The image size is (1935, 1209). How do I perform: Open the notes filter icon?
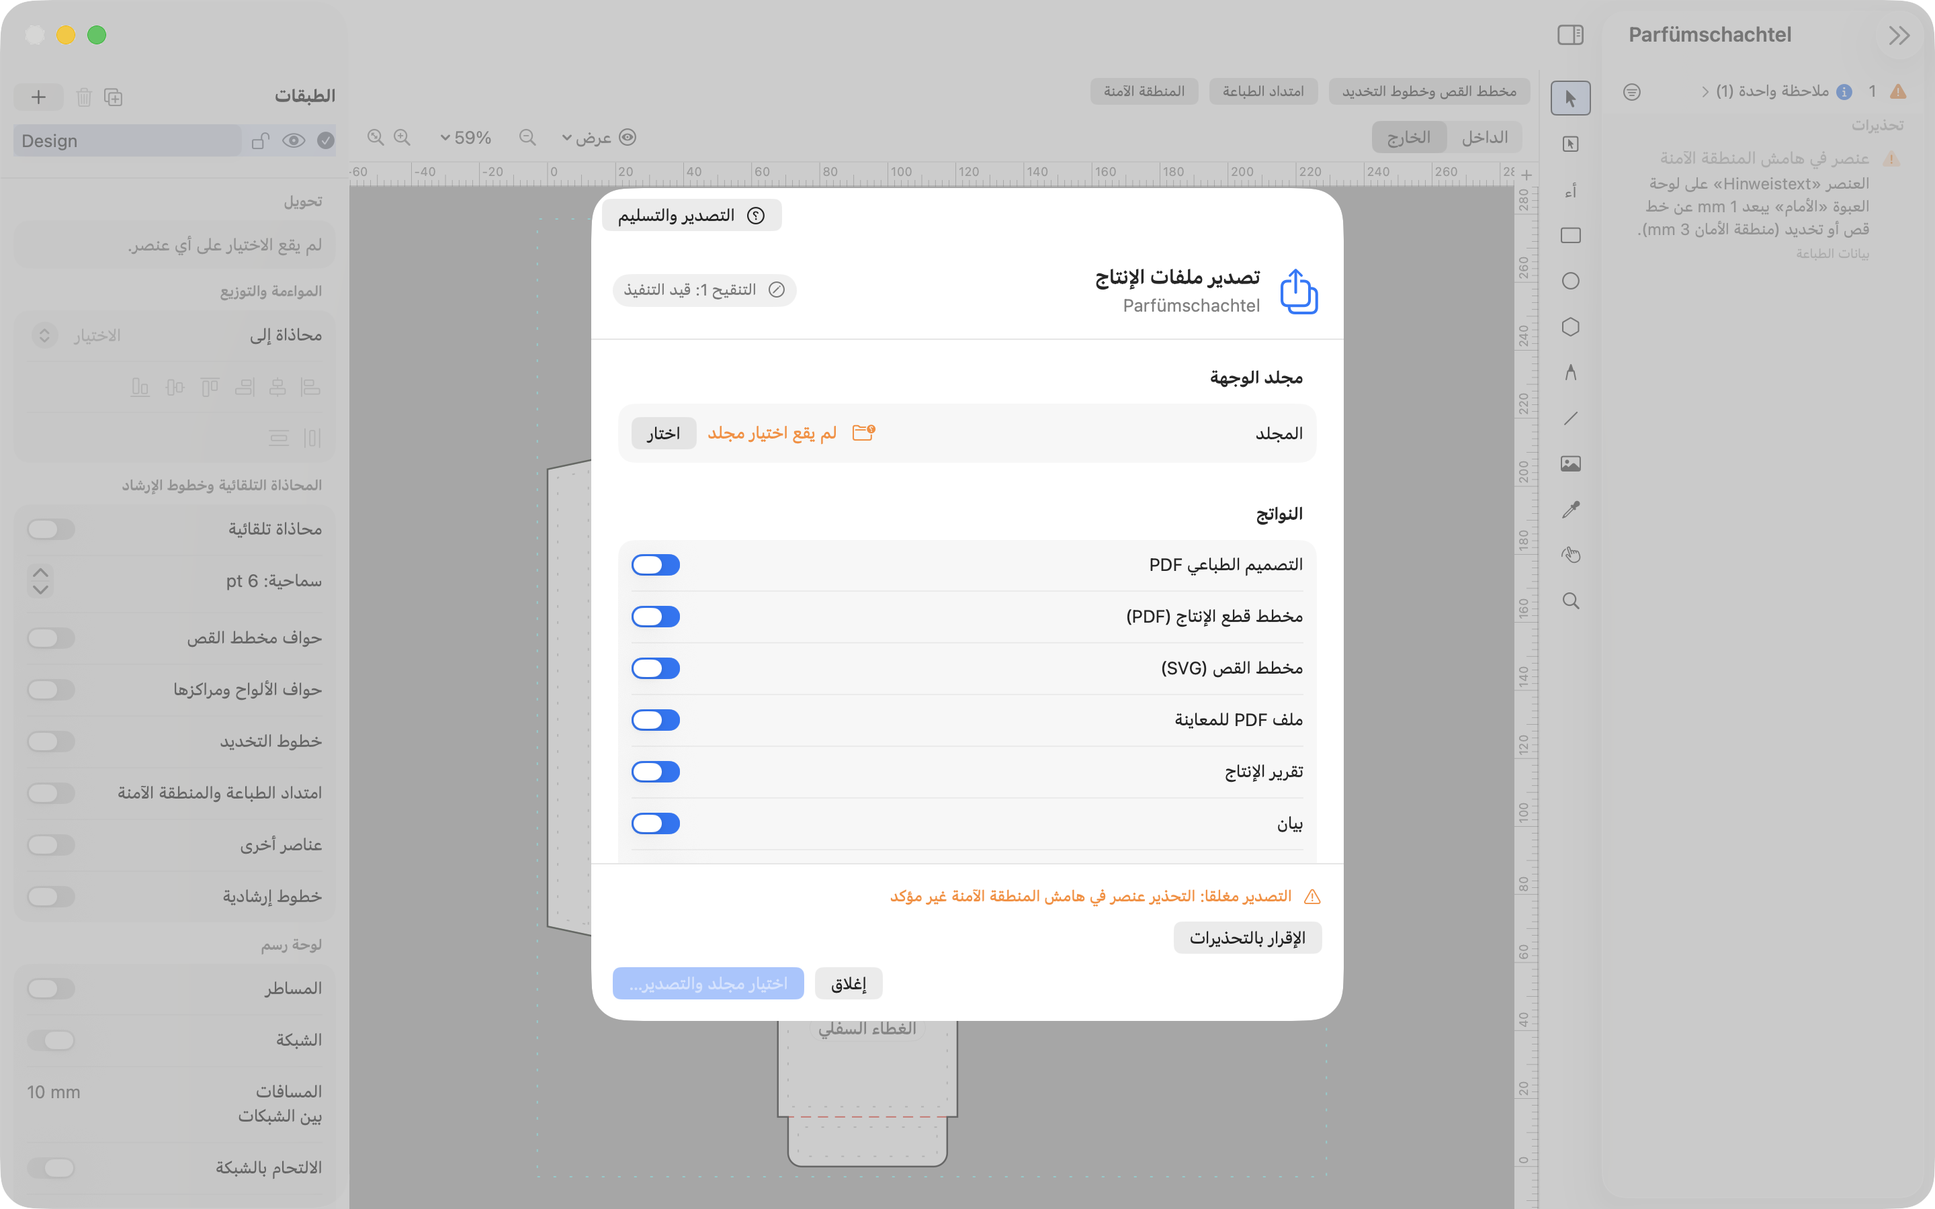coord(1632,92)
